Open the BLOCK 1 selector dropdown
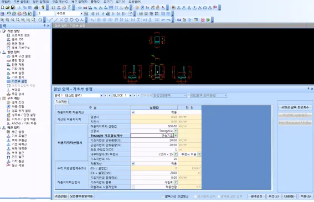This screenshot has height=202, width=314. 130,96
